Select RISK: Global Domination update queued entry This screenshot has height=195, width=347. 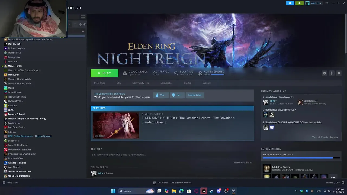coord(30,136)
